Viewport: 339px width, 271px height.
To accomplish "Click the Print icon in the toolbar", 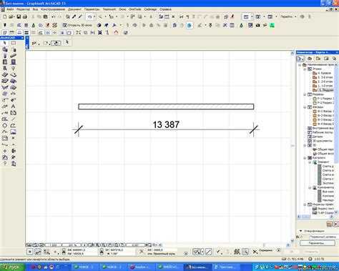I will [25, 17].
